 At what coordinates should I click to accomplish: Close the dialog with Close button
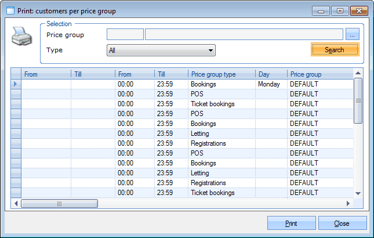(x=342, y=223)
